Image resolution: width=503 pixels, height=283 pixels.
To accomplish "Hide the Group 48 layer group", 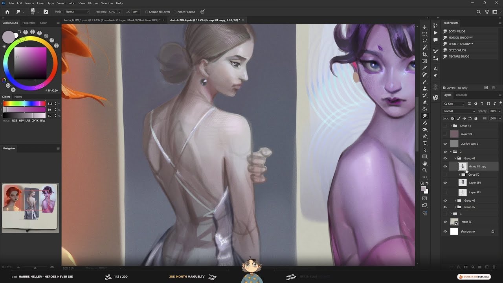I will 445,158.
